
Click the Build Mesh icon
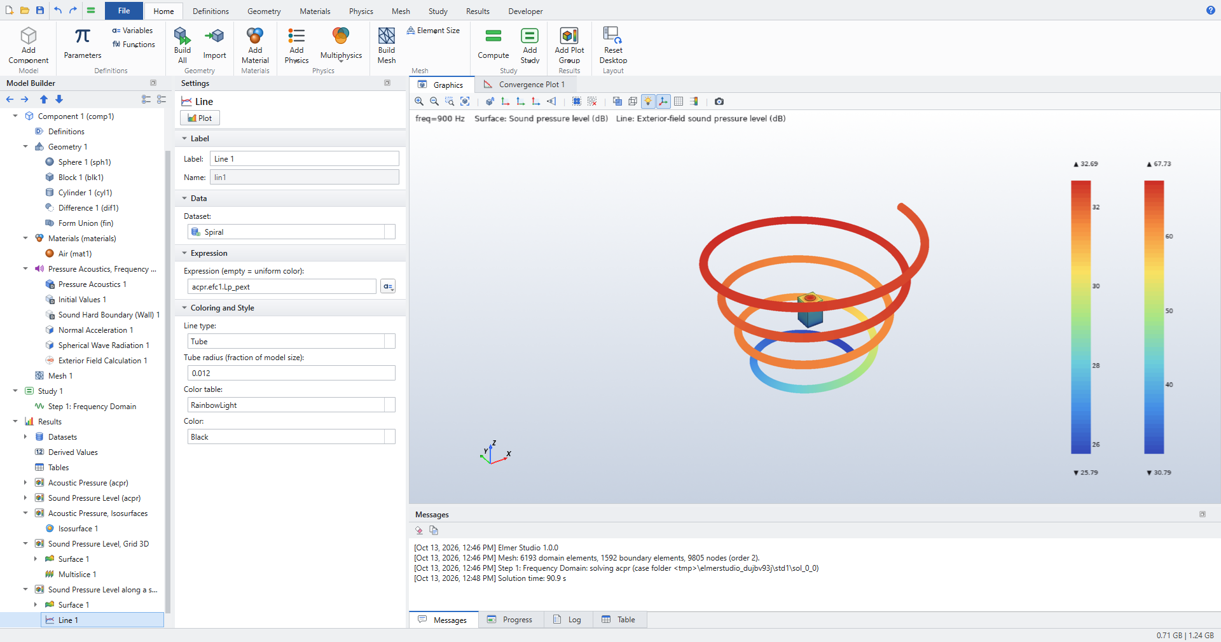point(387,36)
